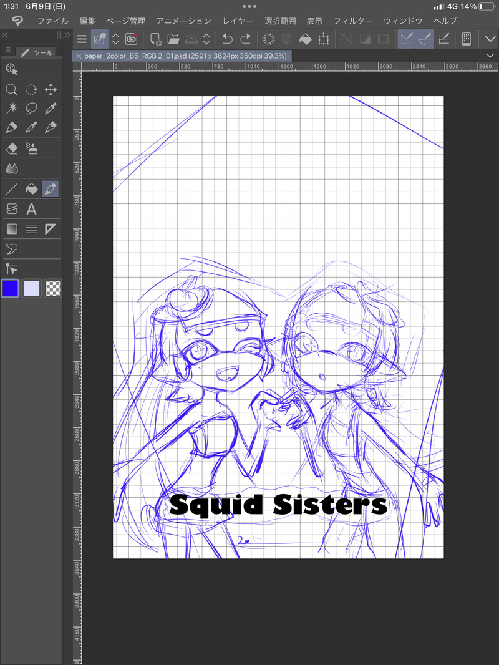The height and width of the screenshot is (665, 499).
Task: Select the Frame border tool
Action: 11,208
